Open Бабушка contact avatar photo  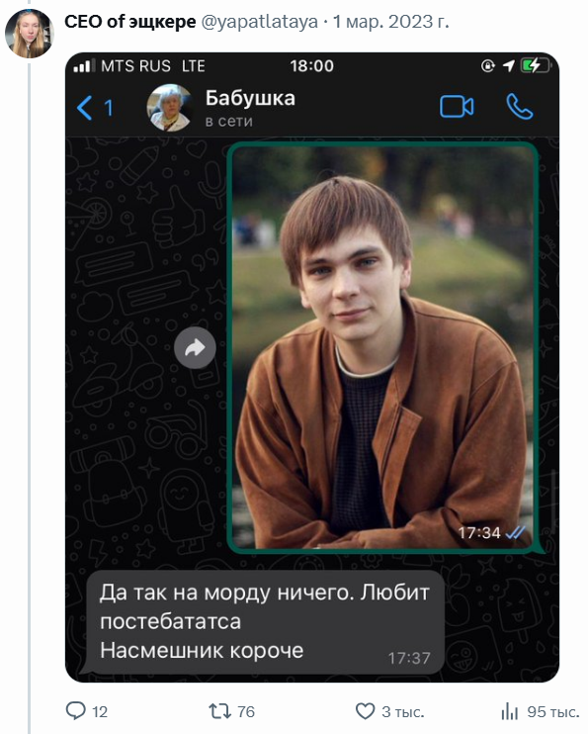click(x=170, y=108)
